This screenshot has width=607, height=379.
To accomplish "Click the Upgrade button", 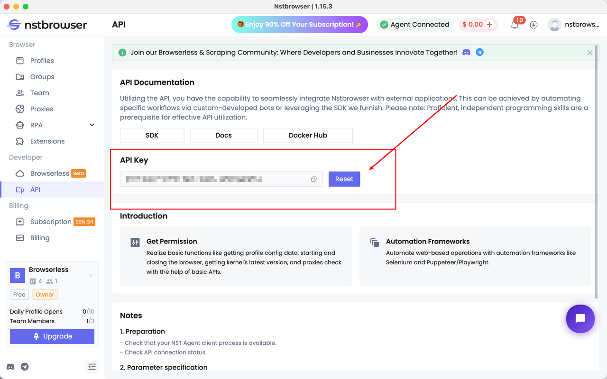I will click(52, 336).
